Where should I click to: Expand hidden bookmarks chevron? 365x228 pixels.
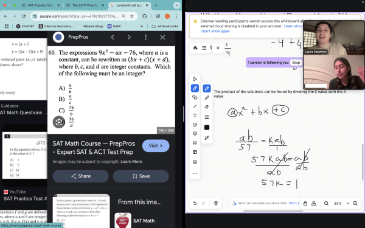142,26
